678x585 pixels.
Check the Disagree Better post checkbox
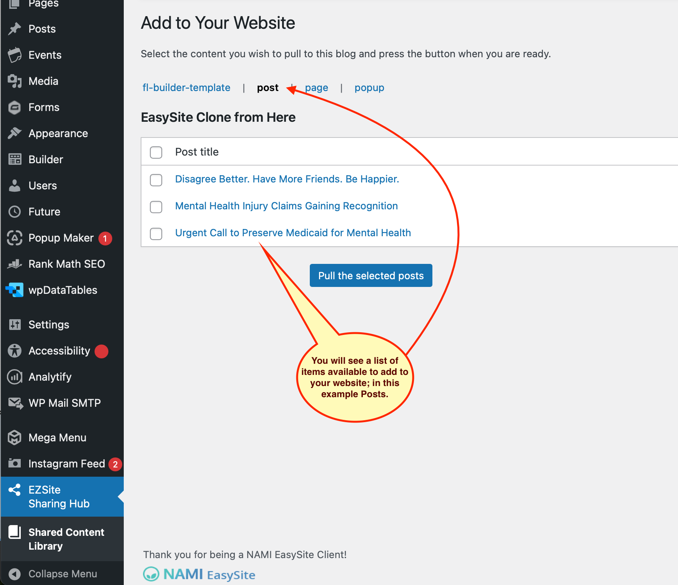coord(156,180)
